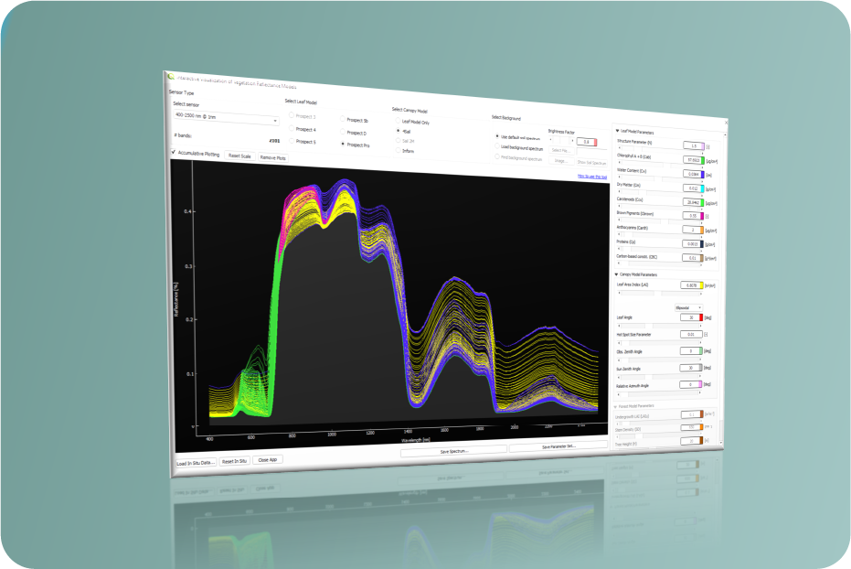The height and width of the screenshot is (569, 851).
Task: Click the Structure Parameter (N) slider
Action: pyautogui.click(x=661, y=150)
